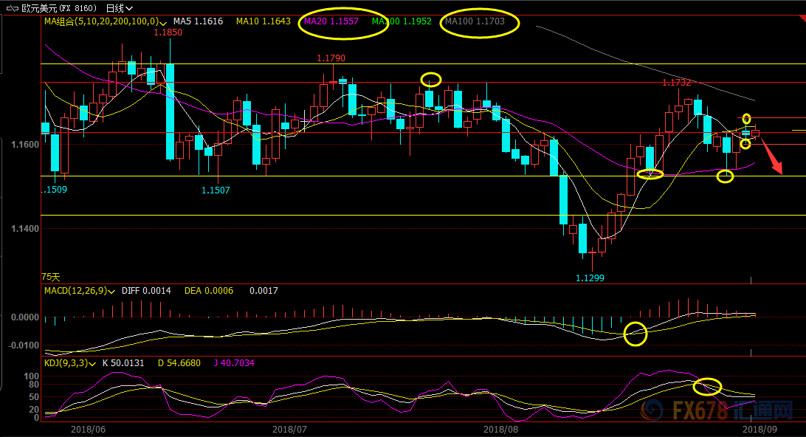Select the MA10 1.1643 legend label
The height and width of the screenshot is (437, 806).
263,22
